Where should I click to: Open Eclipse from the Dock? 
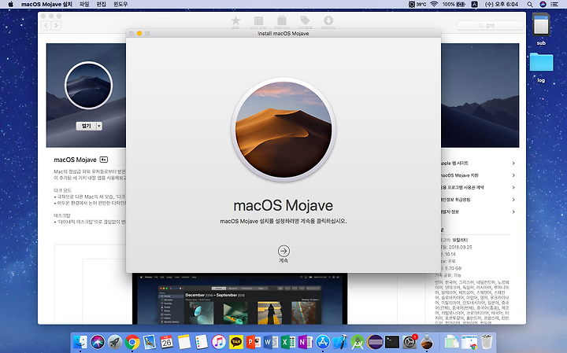tap(375, 341)
